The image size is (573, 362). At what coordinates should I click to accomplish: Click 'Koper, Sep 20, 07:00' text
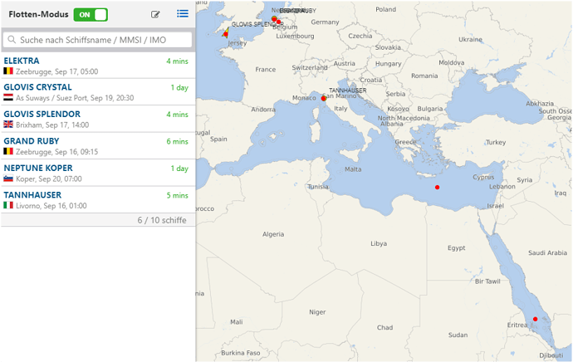pyautogui.click(x=49, y=179)
